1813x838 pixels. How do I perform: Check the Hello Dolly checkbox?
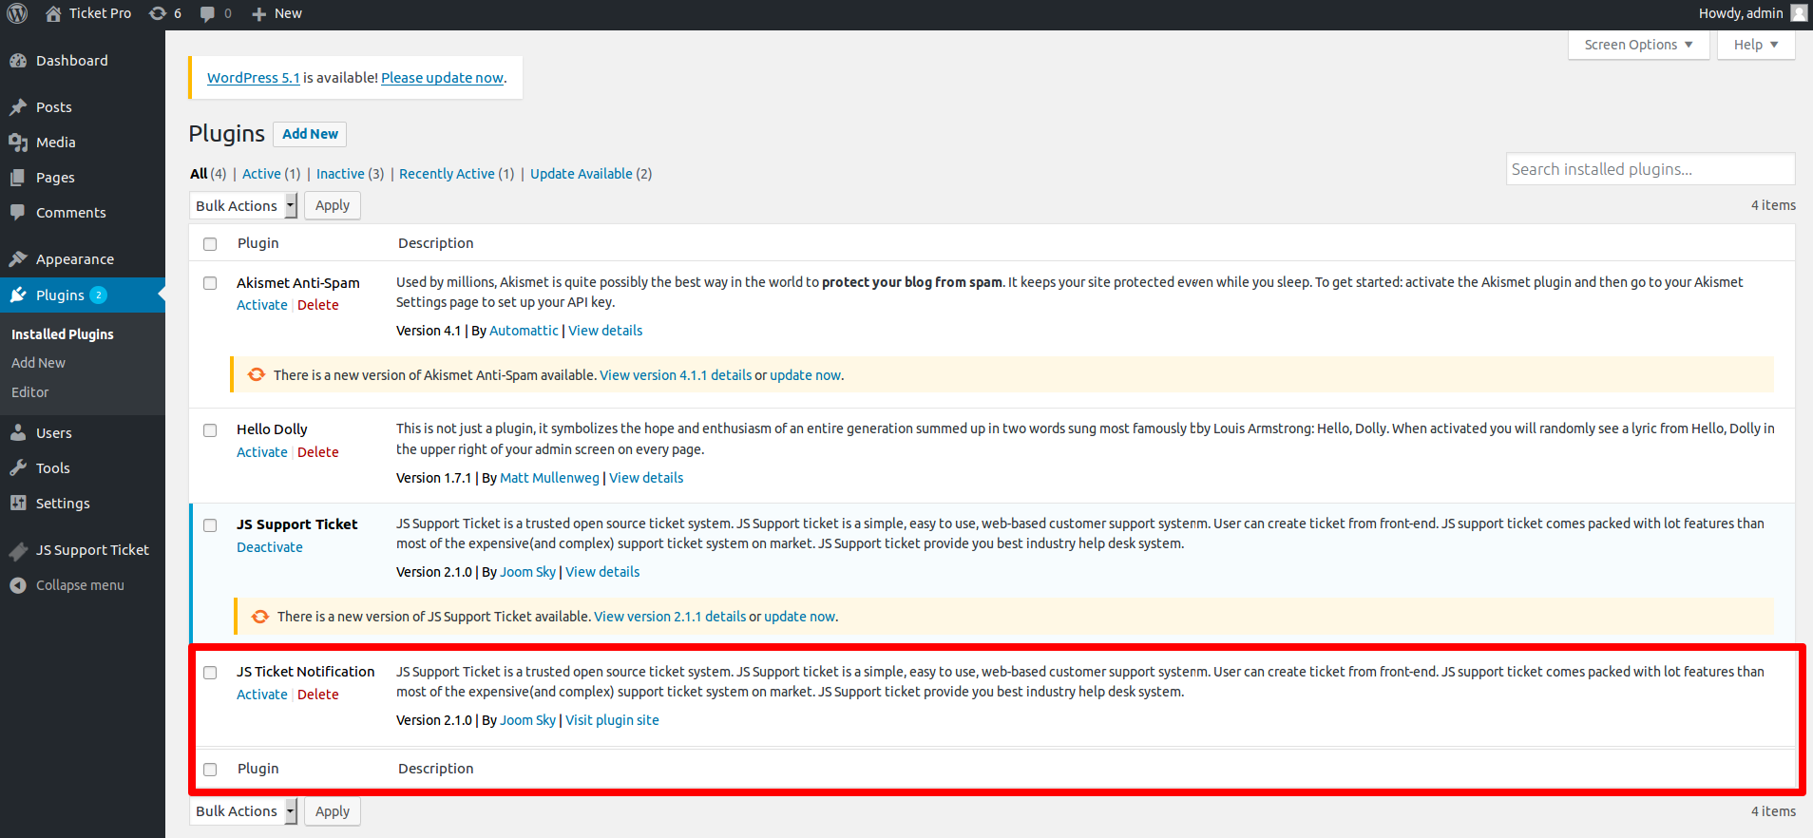(x=210, y=430)
